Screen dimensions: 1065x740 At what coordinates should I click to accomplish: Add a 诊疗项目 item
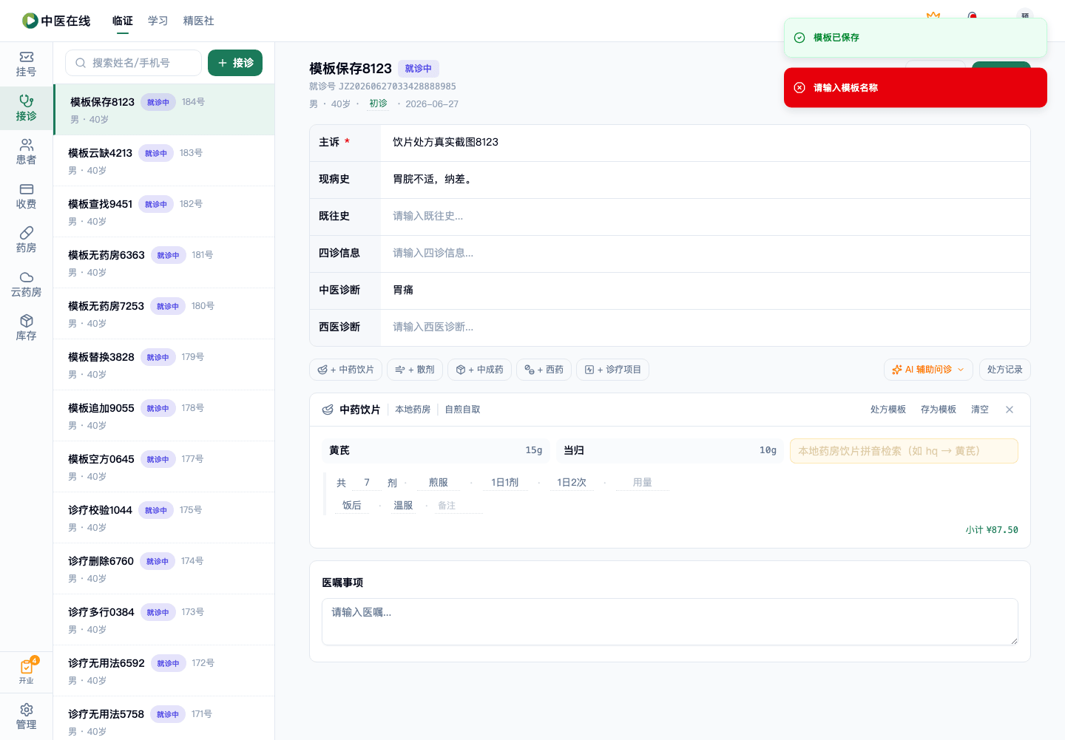coord(612,370)
